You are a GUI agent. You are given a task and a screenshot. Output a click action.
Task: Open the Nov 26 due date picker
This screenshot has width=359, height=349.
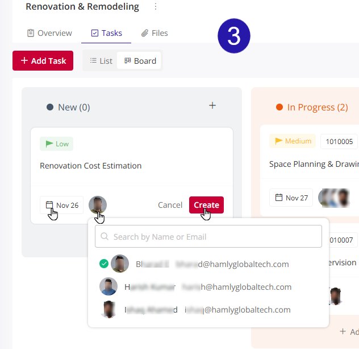point(62,205)
